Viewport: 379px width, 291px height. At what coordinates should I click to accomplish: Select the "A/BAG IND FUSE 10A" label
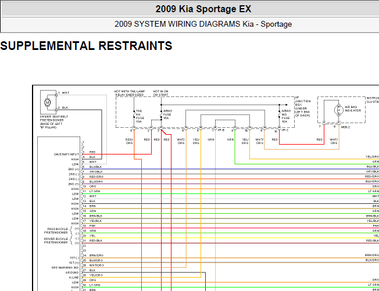(x=285, y=116)
